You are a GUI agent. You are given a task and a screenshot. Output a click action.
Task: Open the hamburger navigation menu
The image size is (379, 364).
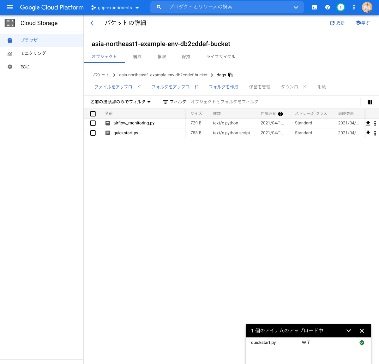[10, 7]
